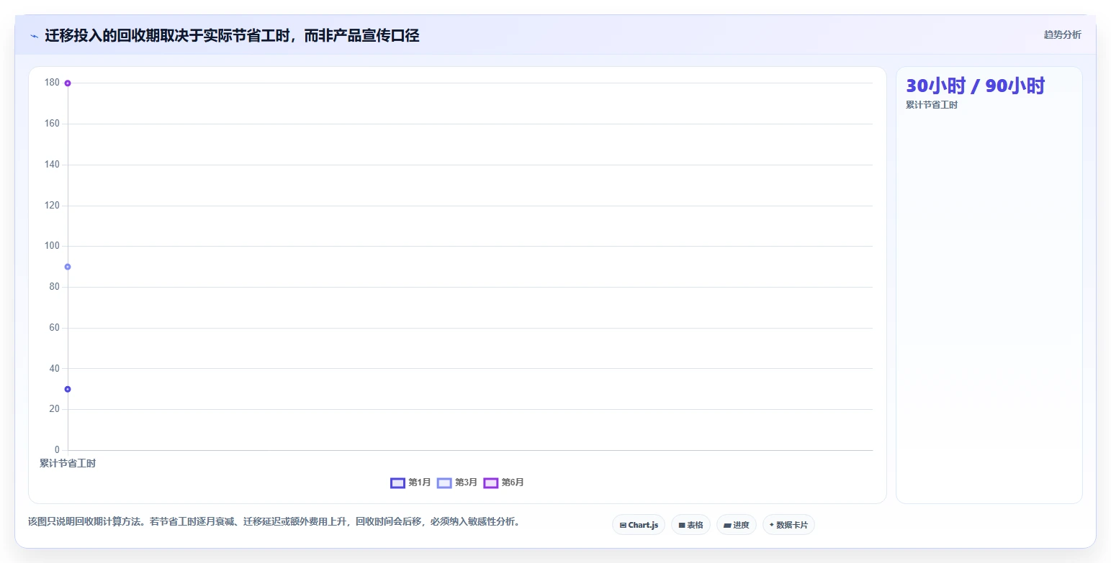Click the y-axis tick label 100
1111x563 pixels.
[52, 246]
